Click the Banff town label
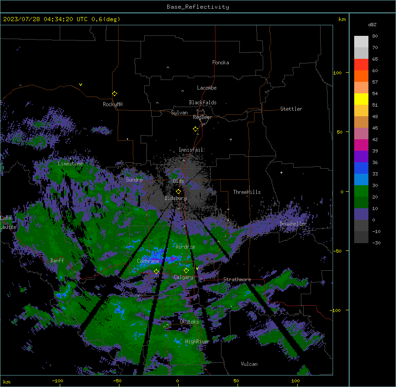The image size is (396, 387). point(57,261)
